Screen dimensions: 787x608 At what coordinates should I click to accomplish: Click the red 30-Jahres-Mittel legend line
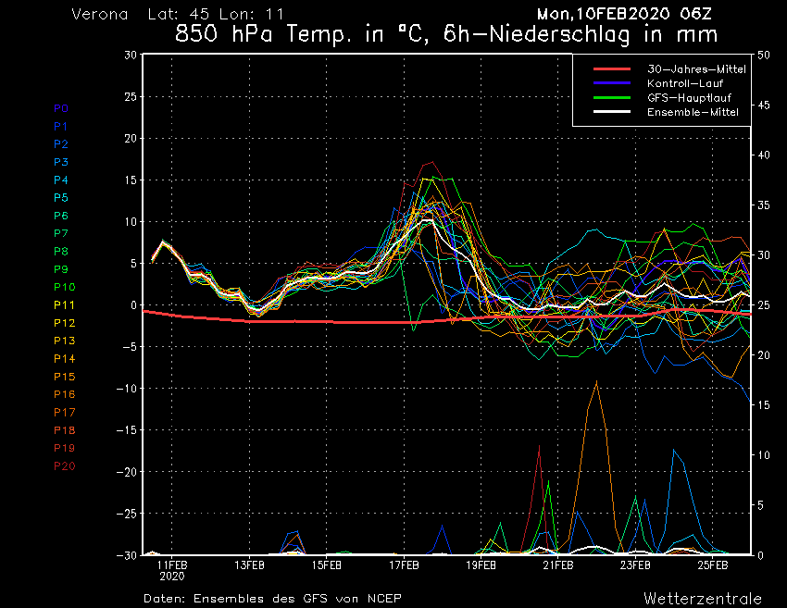click(x=612, y=68)
